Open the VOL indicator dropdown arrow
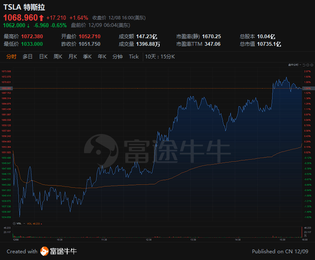The height and width of the screenshot is (260, 315). click(x=24, y=223)
